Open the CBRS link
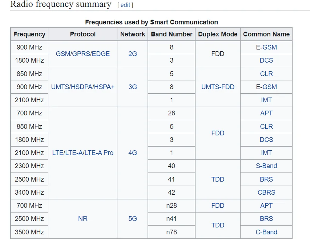This screenshot has height=242, width=310. tap(266, 192)
